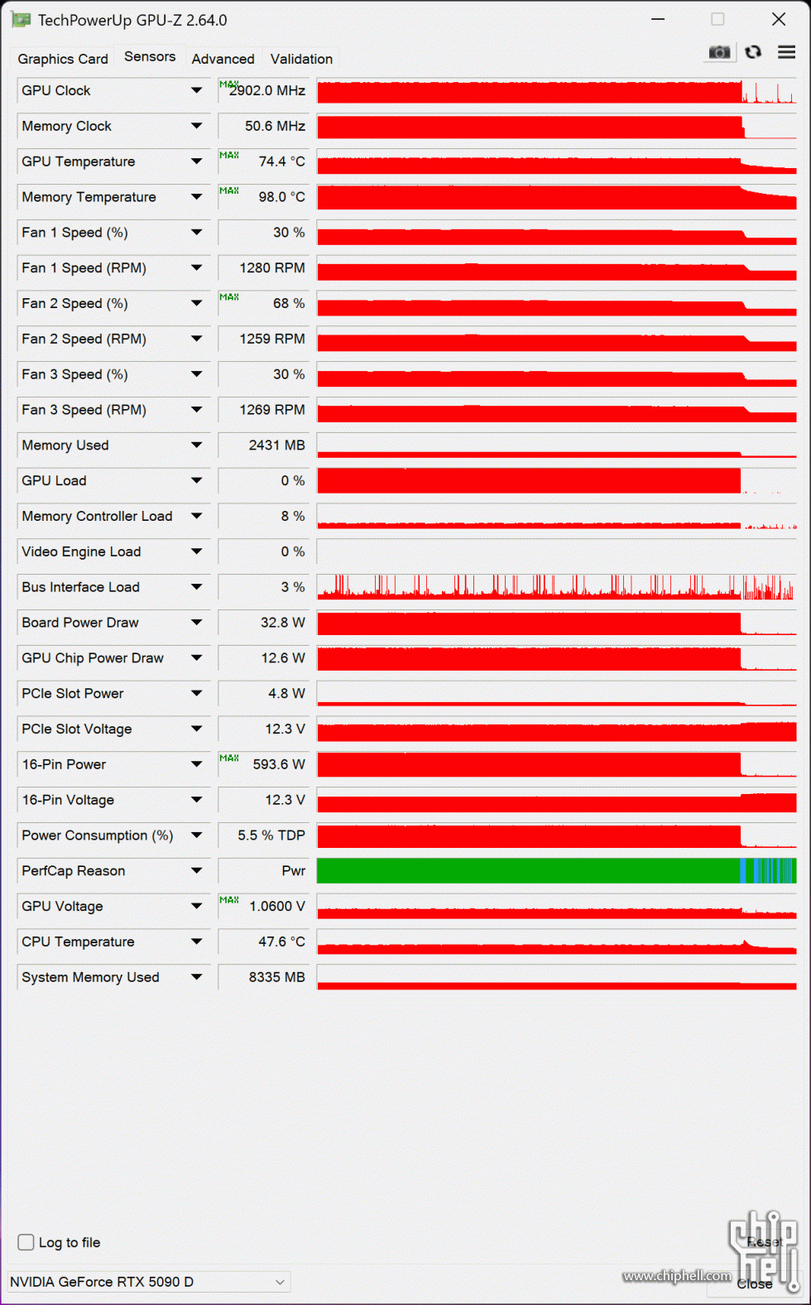Open the 16-Pin Voltage dropdown
This screenshot has width=811, height=1305.
196,800
